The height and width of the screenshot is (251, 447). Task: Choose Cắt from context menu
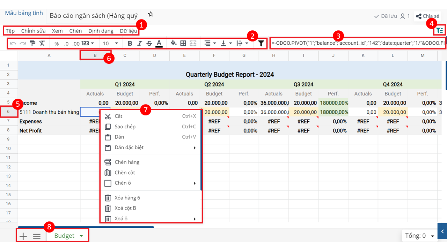tap(151, 116)
